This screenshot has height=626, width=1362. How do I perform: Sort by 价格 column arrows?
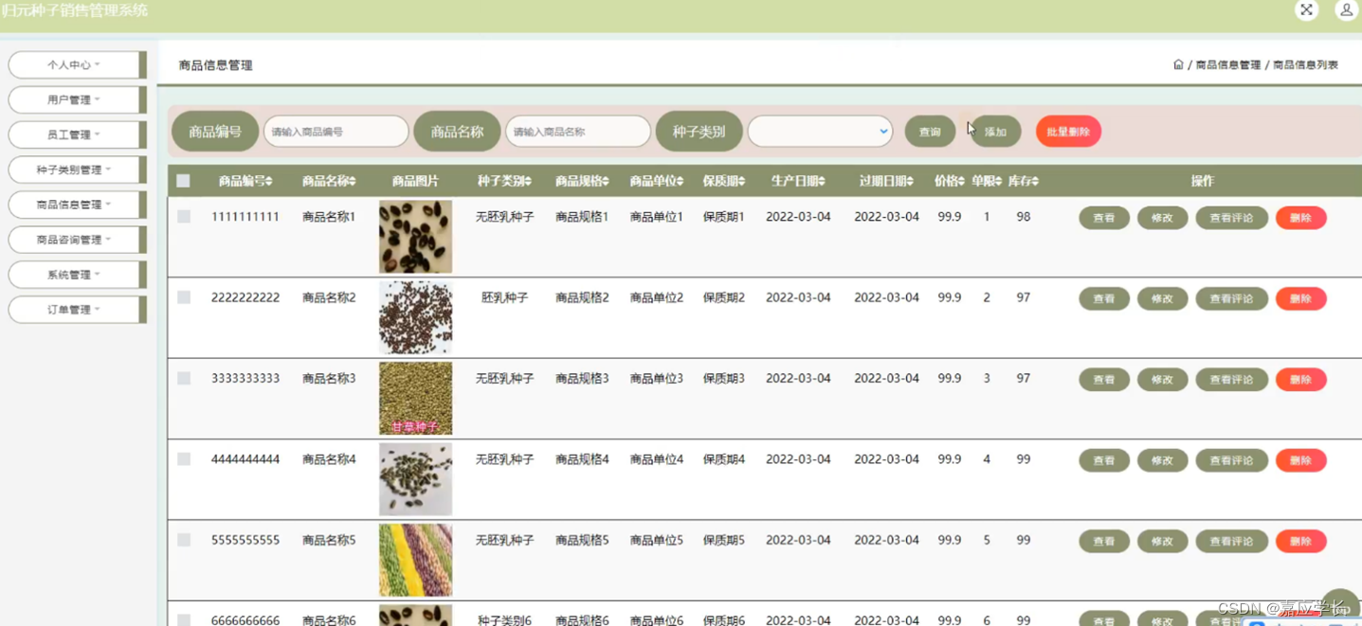pos(961,181)
